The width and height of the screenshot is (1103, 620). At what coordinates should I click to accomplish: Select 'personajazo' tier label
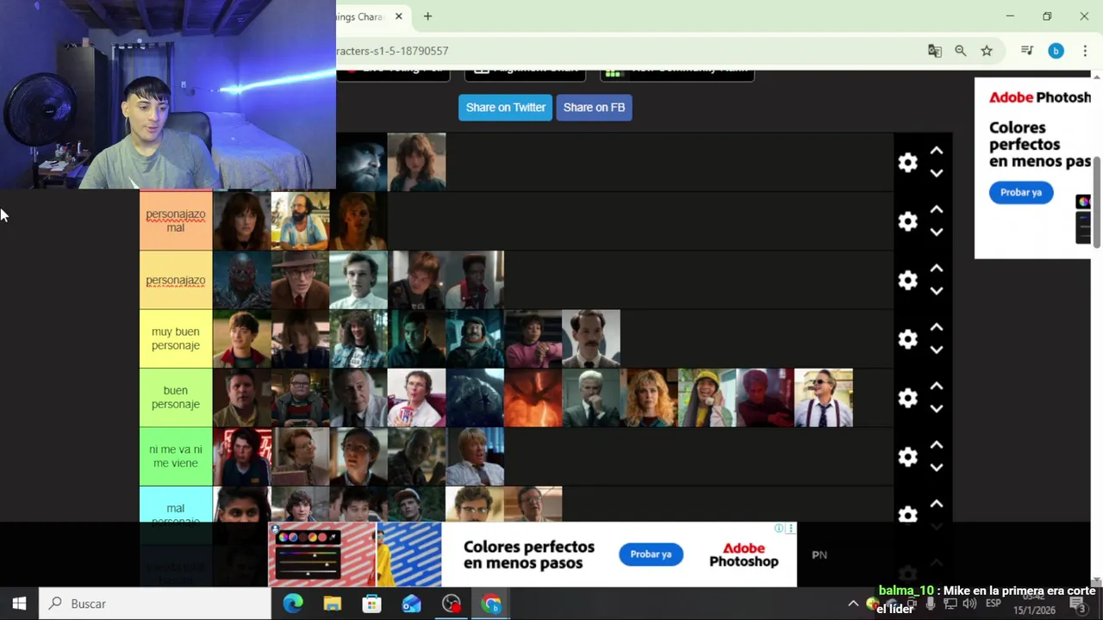[x=176, y=280]
